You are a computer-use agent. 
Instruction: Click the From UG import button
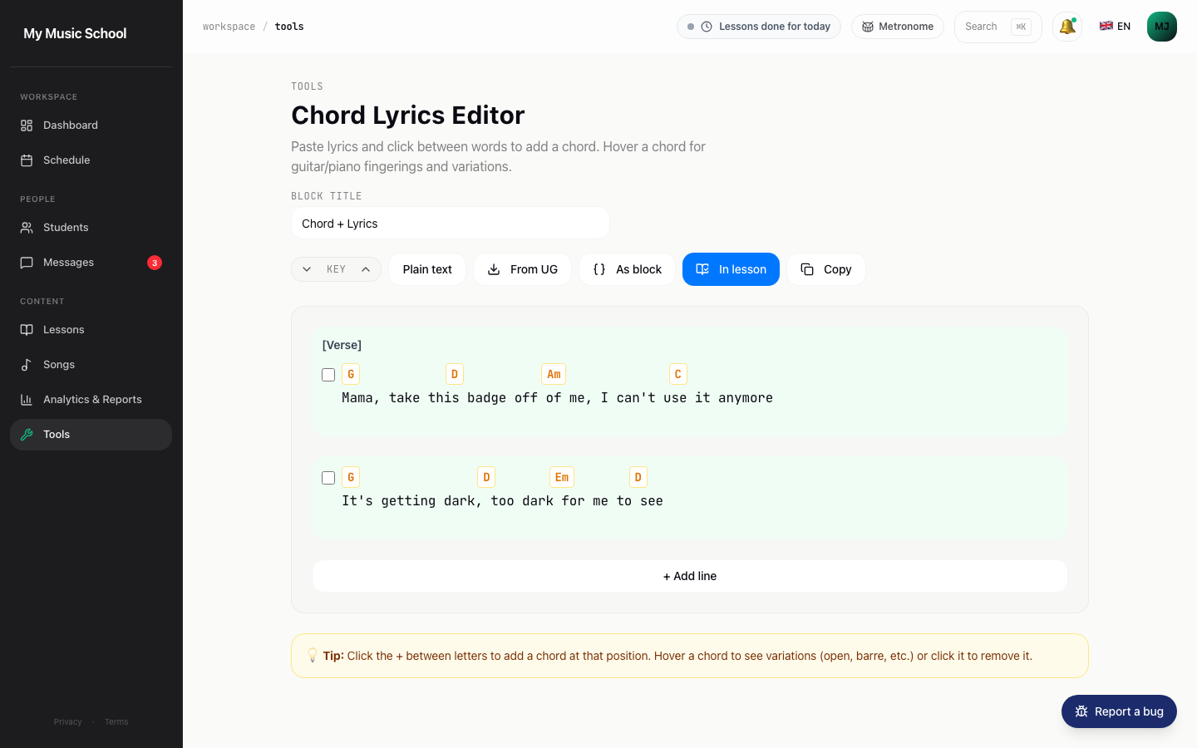[x=522, y=269]
